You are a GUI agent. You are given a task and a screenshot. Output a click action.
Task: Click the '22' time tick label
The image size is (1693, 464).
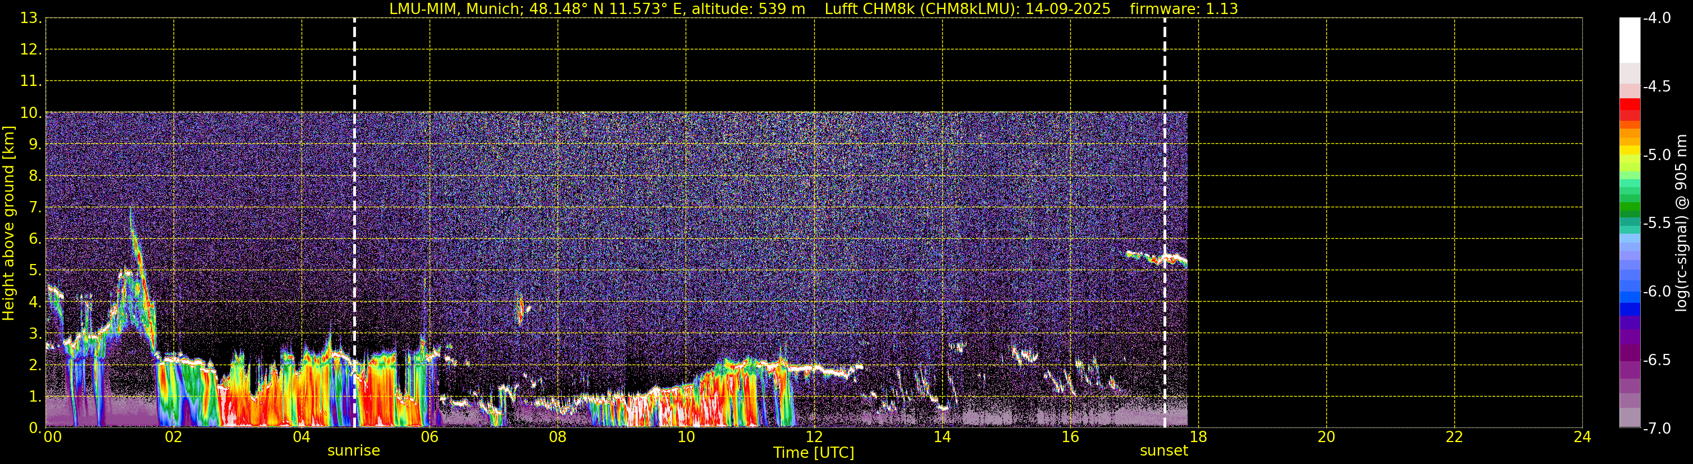click(1454, 437)
